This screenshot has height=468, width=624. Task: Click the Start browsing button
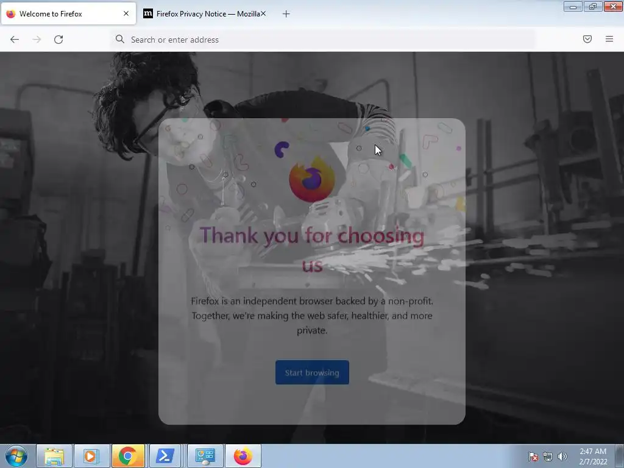point(312,372)
